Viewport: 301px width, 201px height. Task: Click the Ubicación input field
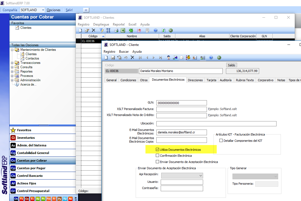point(216,124)
